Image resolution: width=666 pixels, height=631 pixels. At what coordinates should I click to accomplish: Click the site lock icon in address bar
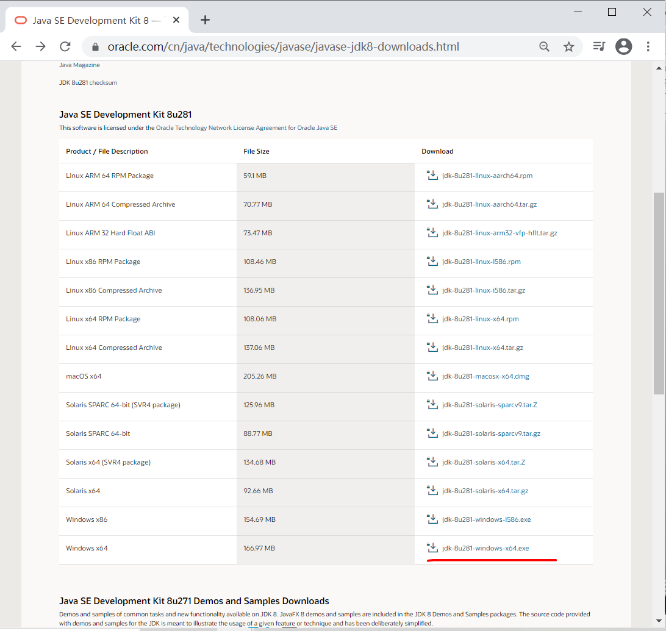pyautogui.click(x=95, y=47)
